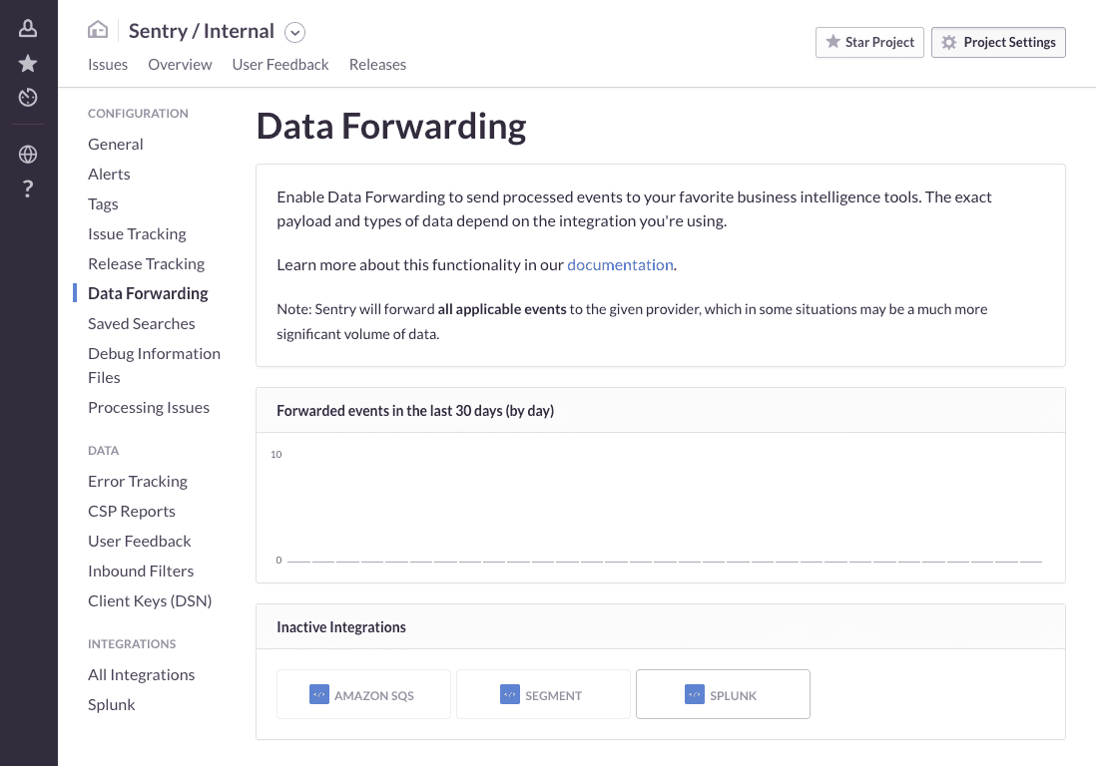The height and width of the screenshot is (766, 1096).
Task: Click the user avatar icon in left sidebar
Action: tap(27, 27)
